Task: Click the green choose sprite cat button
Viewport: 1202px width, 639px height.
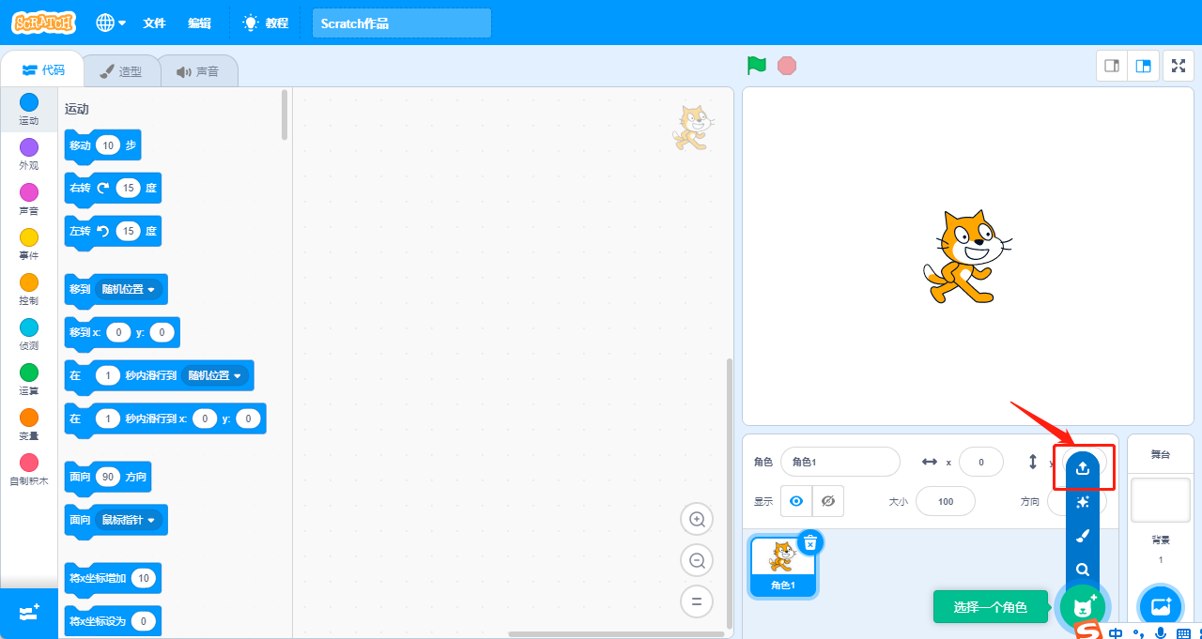Action: point(1083,606)
